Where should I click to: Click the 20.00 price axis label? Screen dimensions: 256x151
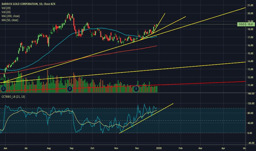pyautogui.click(x=250, y=13)
